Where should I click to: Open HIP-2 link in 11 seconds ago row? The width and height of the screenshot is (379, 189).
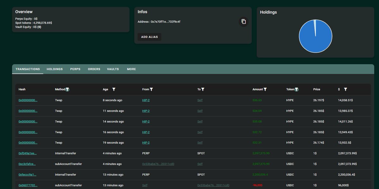[146, 111]
